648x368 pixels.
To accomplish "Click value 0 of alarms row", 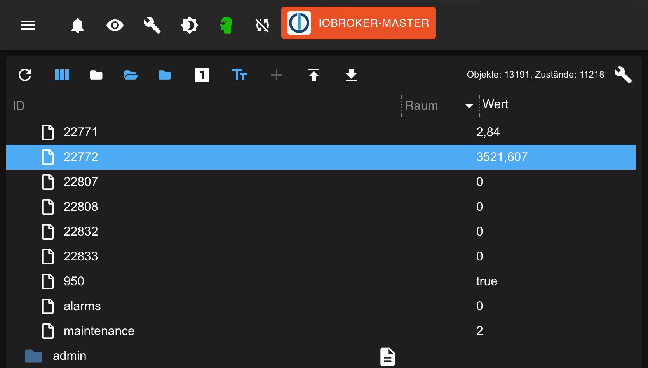I will click(x=480, y=306).
